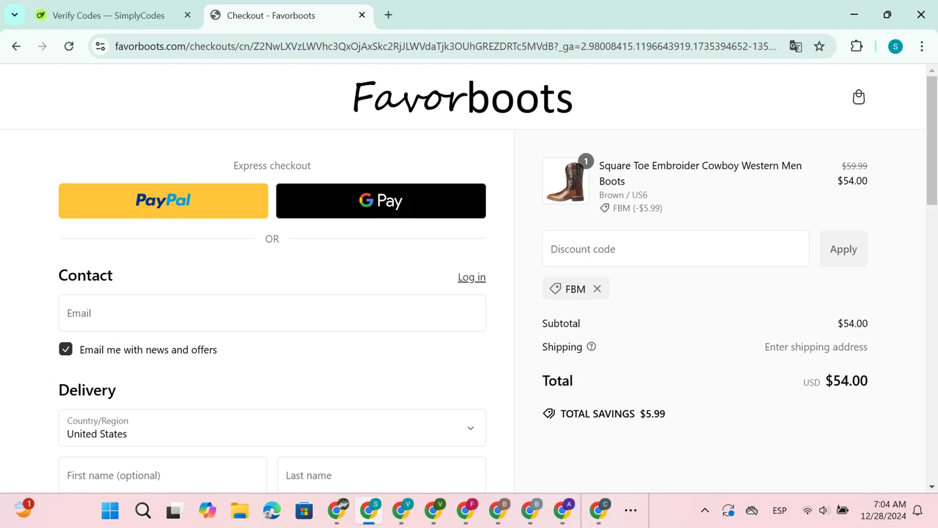The width and height of the screenshot is (938, 528).
Task: Open the volume speaker tray icon
Action: coord(824,510)
